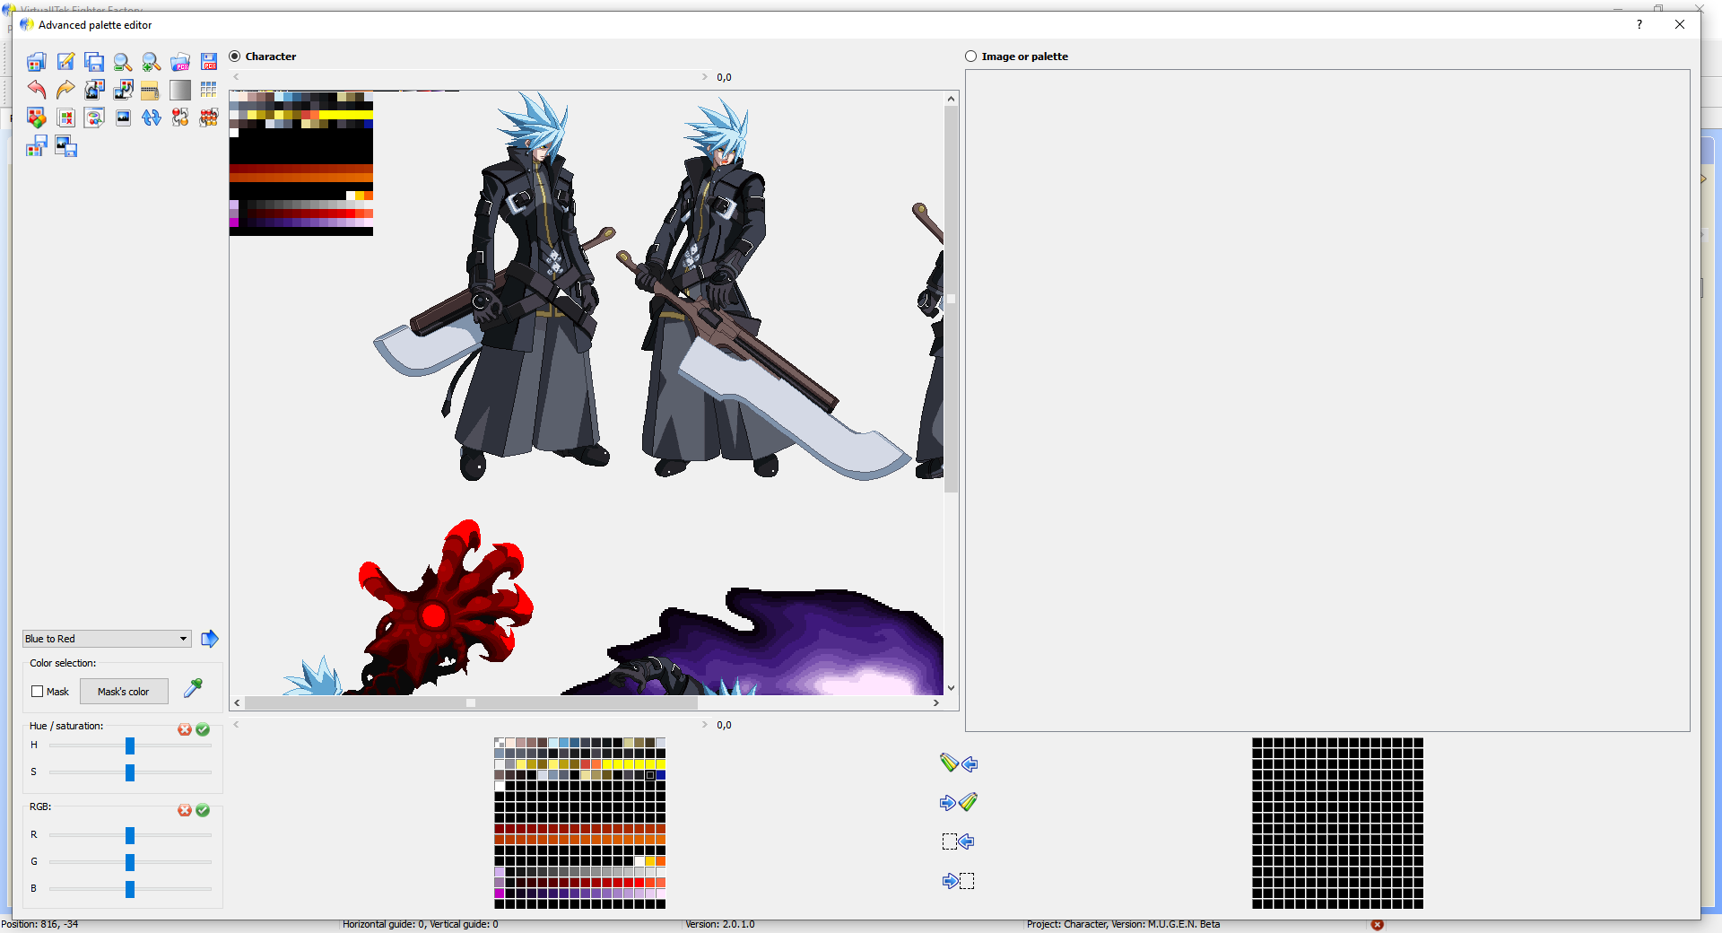This screenshot has height=933, width=1722.
Task: Click the palette-with-floppy save icon
Action: pyautogui.click(x=37, y=146)
